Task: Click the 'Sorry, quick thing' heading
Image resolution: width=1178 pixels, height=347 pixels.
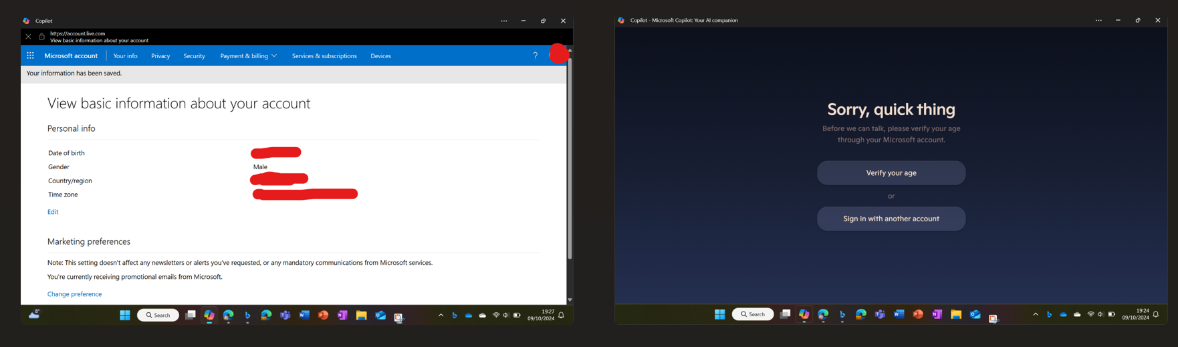Action: click(x=891, y=110)
